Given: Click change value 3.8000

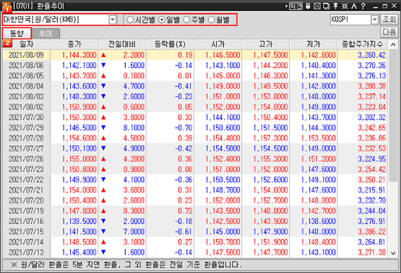Looking at the screenshot, I should 134,118.
